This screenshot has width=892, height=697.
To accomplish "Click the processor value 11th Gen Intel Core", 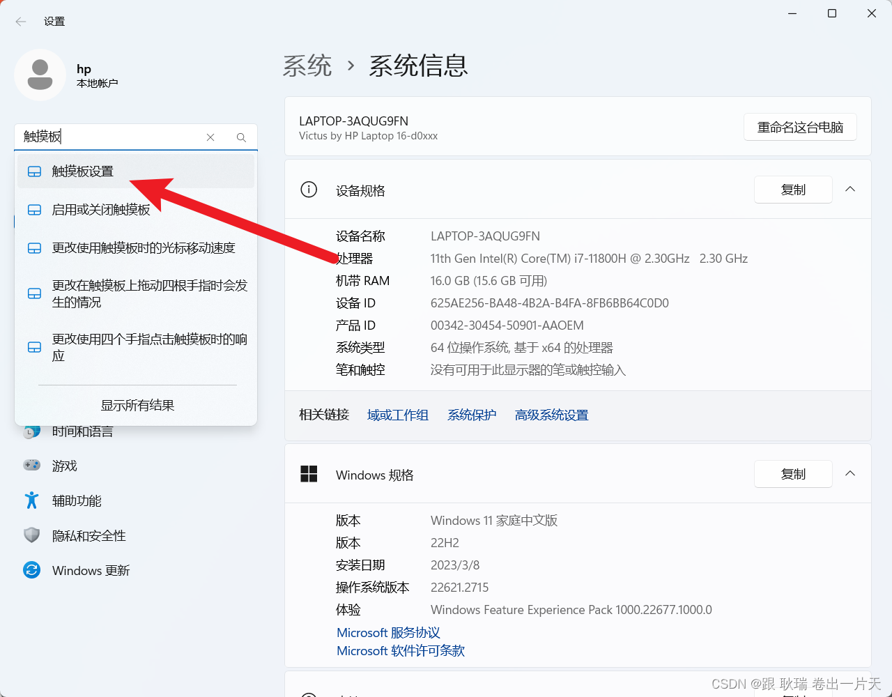I will pyautogui.click(x=589, y=259).
